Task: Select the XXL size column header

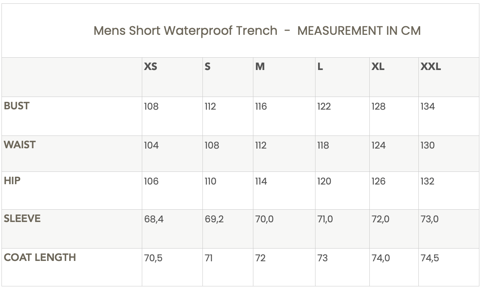Action: (x=431, y=67)
